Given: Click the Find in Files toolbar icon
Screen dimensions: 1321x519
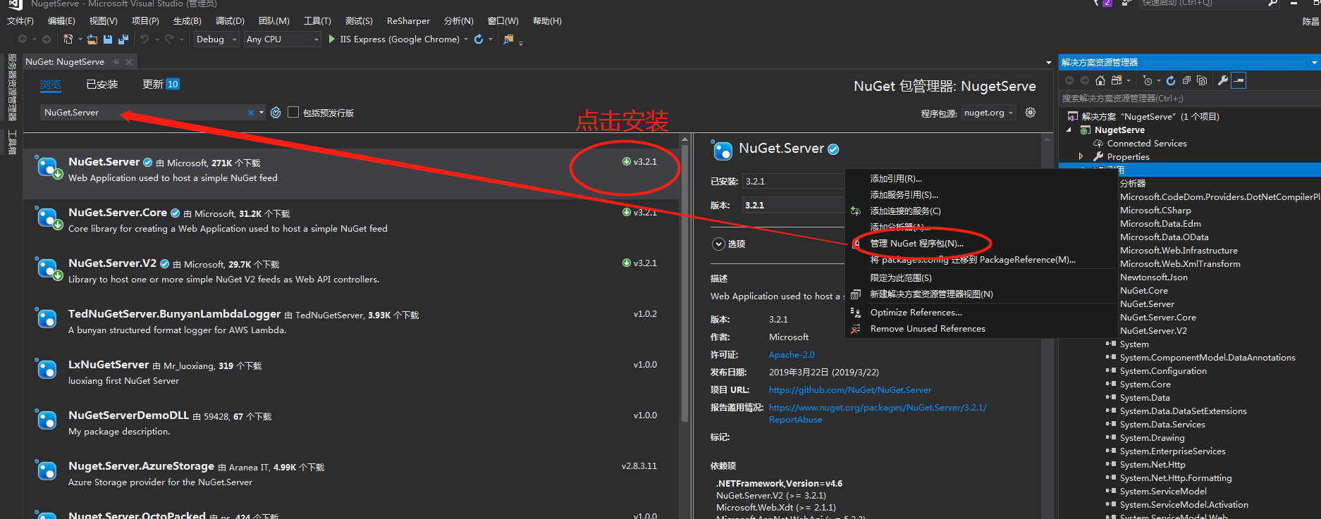Looking at the screenshot, I should (x=508, y=39).
